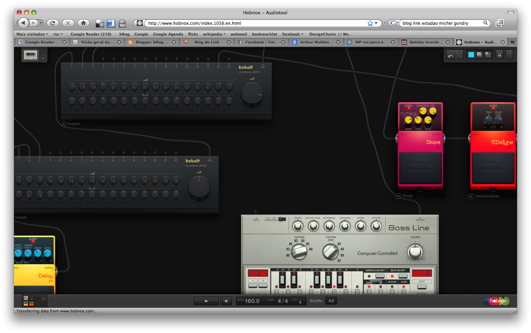Click the Shuffle value field showing 62
Image resolution: width=531 pixels, height=333 pixels.
click(331, 301)
